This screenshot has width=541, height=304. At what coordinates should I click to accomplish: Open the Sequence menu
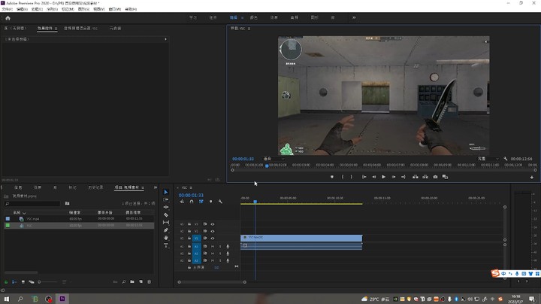click(x=52, y=9)
